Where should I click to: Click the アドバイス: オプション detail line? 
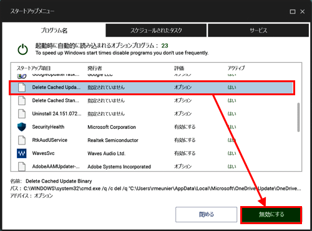coord(31,196)
